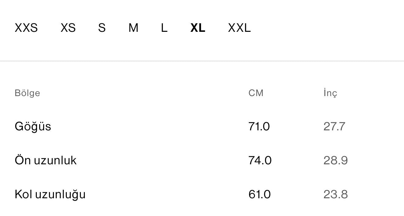Click the İnç column header
This screenshot has height=216, width=404.
(x=330, y=93)
